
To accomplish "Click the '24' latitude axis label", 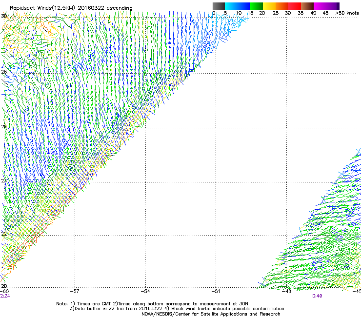I will tap(4, 181).
